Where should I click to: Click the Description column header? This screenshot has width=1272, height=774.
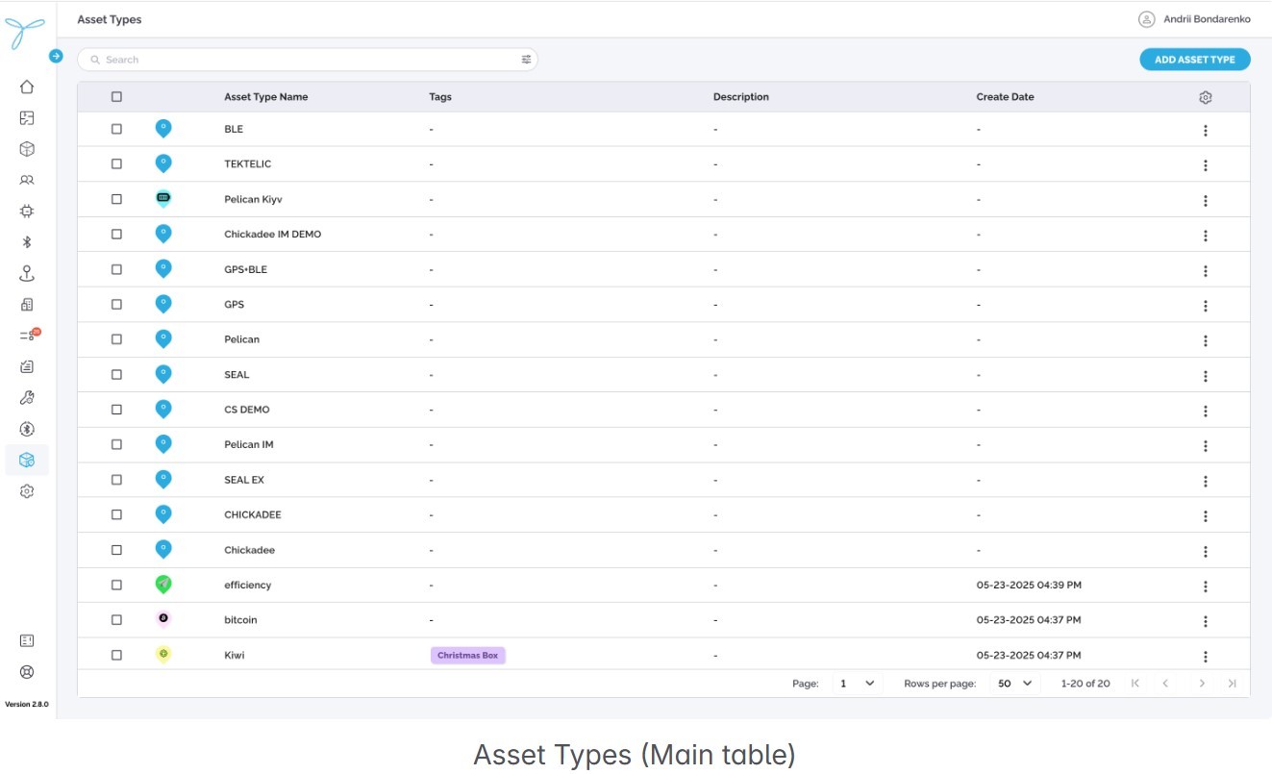click(x=741, y=97)
